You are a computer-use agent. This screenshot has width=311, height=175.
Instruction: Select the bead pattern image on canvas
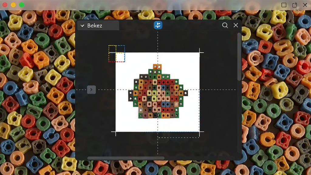pyautogui.click(x=158, y=92)
